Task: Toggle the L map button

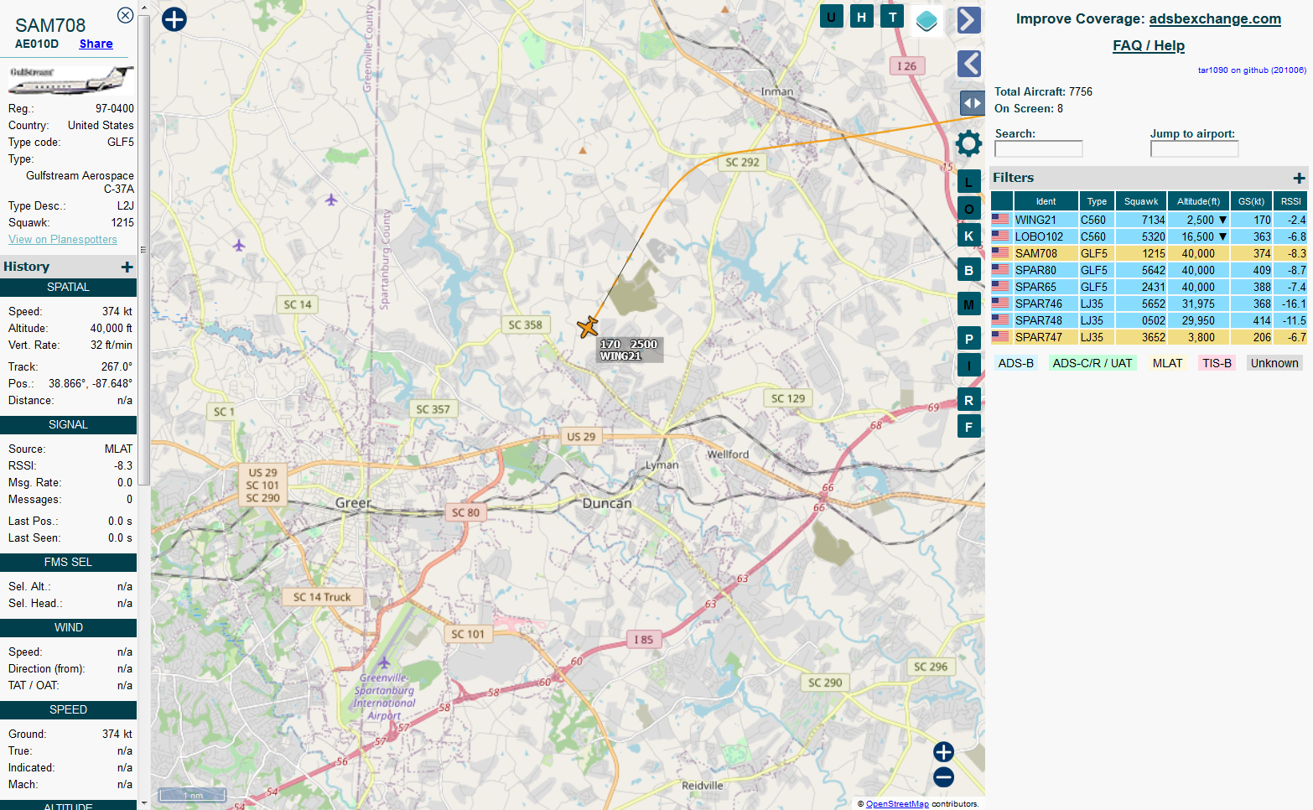Action: pyautogui.click(x=969, y=182)
